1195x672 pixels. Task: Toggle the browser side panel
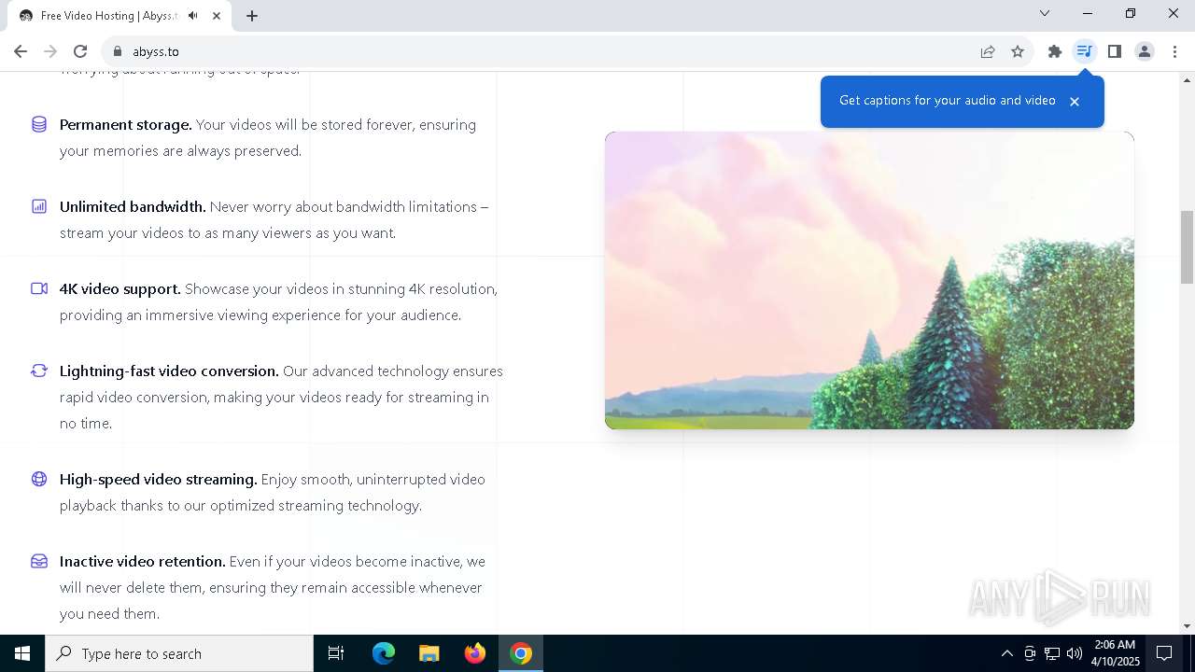[1115, 51]
